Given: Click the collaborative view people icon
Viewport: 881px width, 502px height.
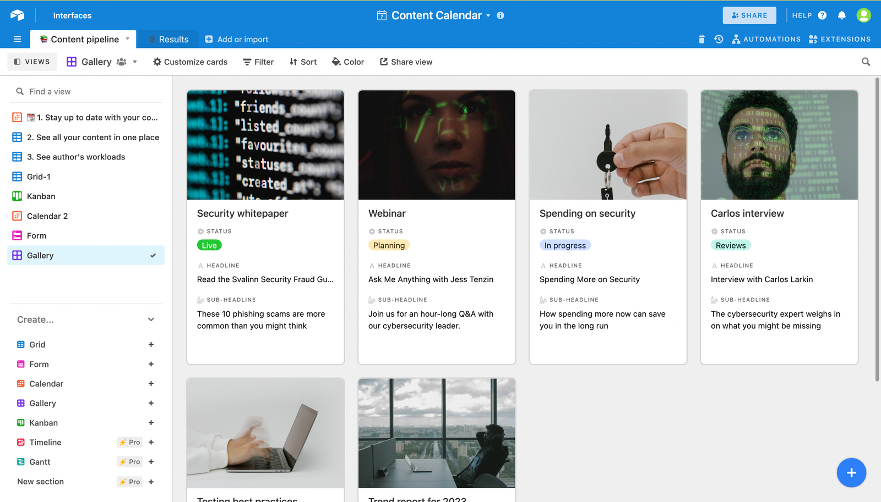Looking at the screenshot, I should (x=122, y=62).
